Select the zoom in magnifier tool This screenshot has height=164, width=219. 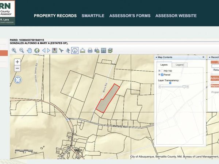coord(14,51)
